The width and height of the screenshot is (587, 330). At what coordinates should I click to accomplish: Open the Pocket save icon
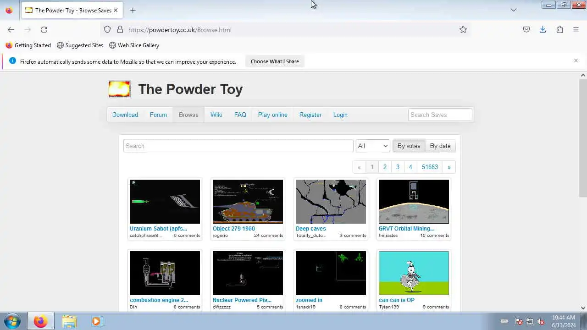pyautogui.click(x=526, y=30)
